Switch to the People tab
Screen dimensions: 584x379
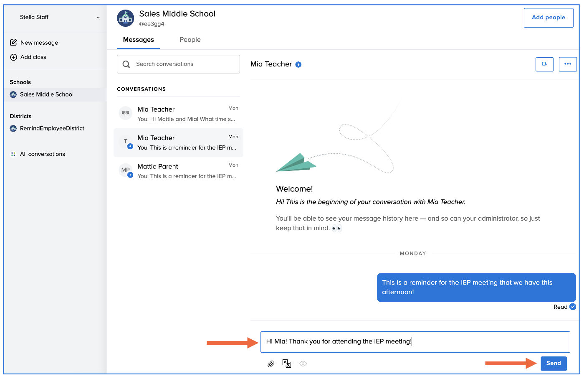pyautogui.click(x=190, y=40)
